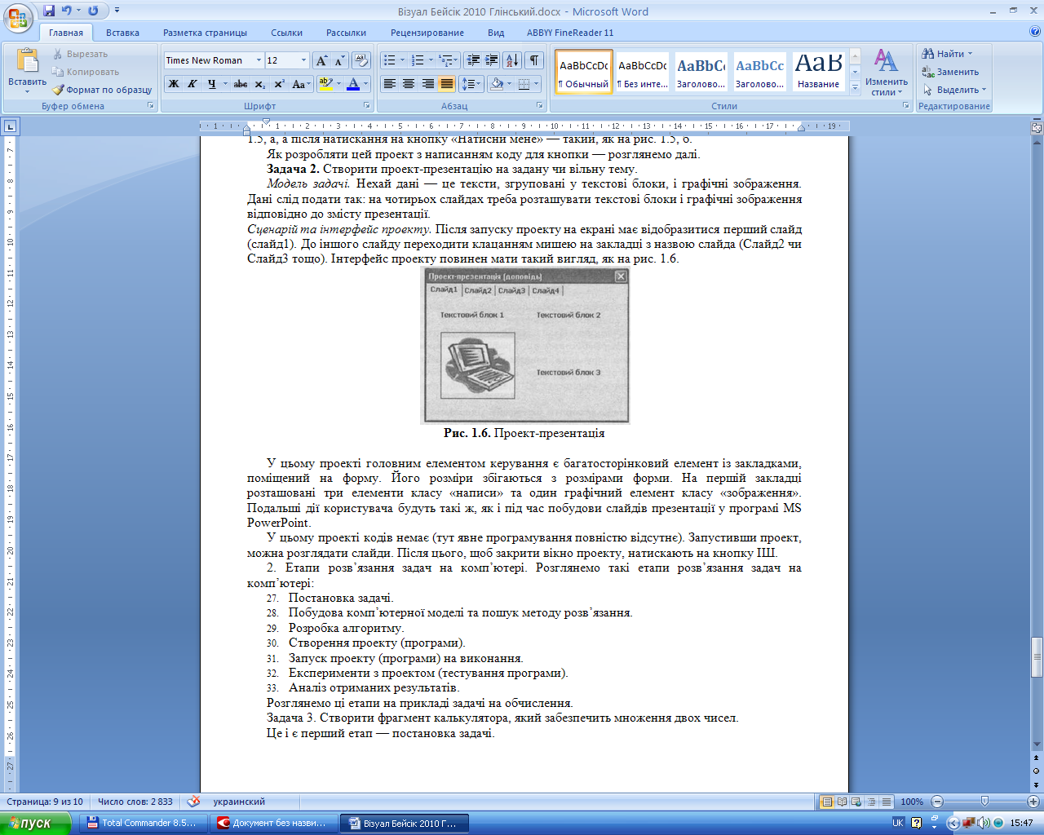The height and width of the screenshot is (835, 1044).
Task: Open the Times New Roman font dropdown
Action: coord(259,60)
